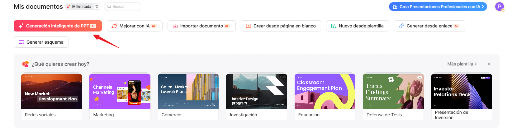Select Presentación de Inversión label

tap(452, 115)
